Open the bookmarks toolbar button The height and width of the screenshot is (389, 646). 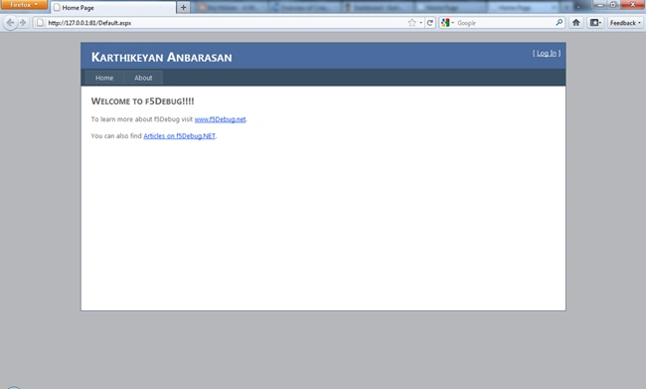point(595,23)
